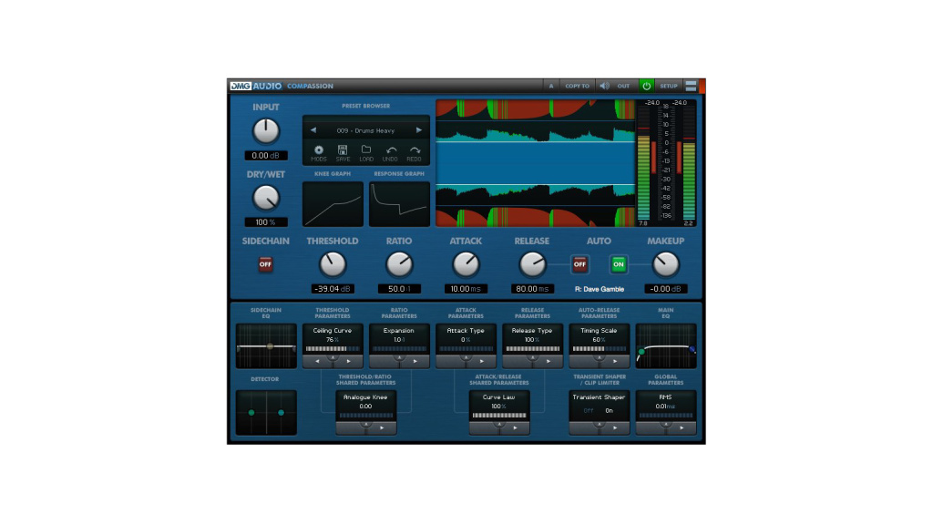The height and width of the screenshot is (515, 933).
Task: Select the next preset with right arrow
Action: point(419,130)
